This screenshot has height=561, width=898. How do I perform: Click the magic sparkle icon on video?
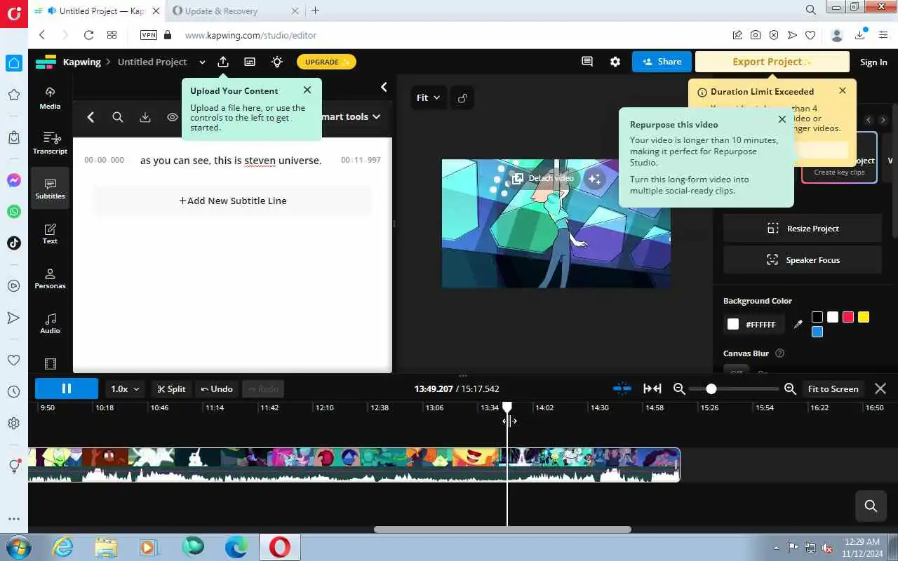594,179
